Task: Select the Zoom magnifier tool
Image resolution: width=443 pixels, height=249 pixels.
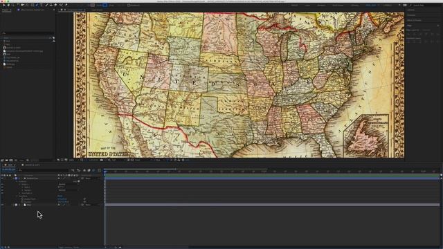Action: pyautogui.click(x=13, y=5)
